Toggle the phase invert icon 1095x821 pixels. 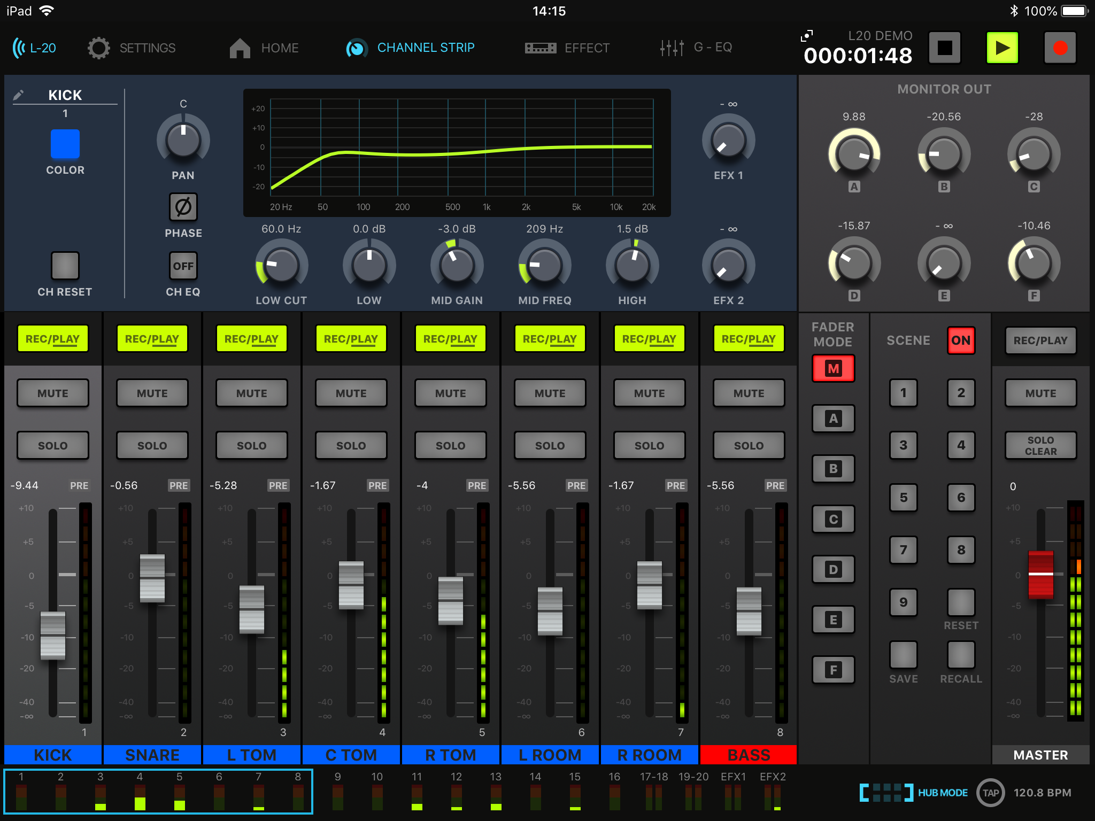coord(183,207)
